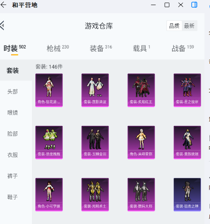
Task: Select 头部 category in sidebar
Action: (13, 91)
